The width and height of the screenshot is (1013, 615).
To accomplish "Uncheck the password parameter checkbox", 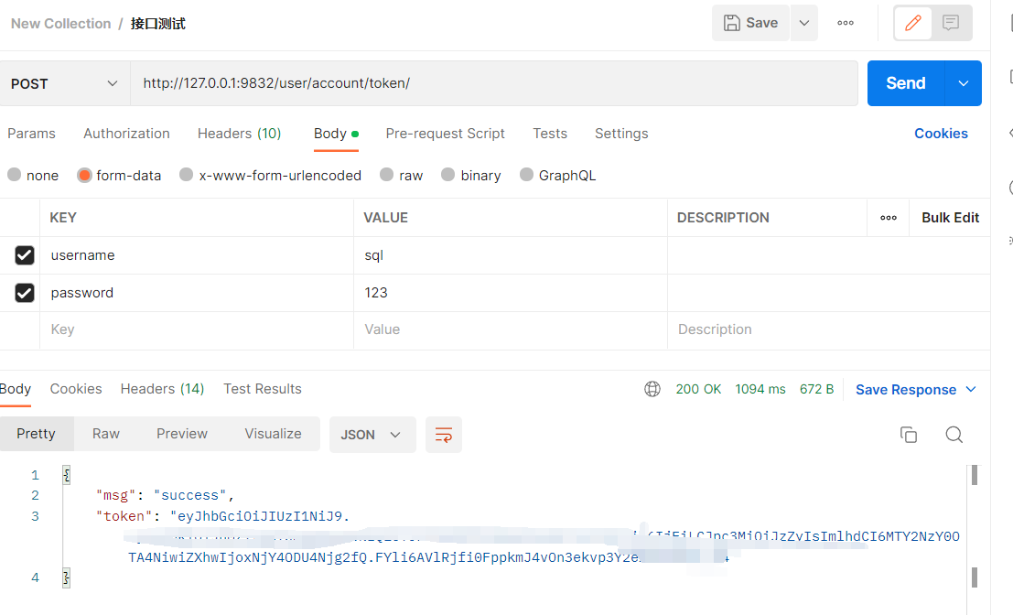I will (26, 293).
